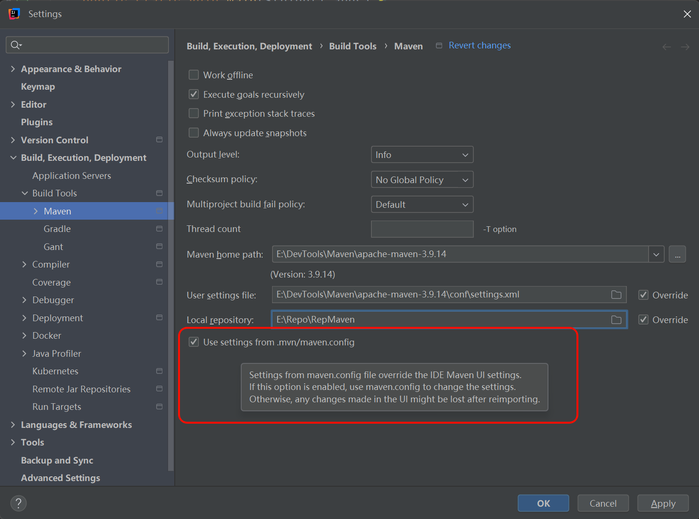This screenshot has height=519, width=699.
Task: Click the search magnifier icon in settings
Action: point(16,45)
